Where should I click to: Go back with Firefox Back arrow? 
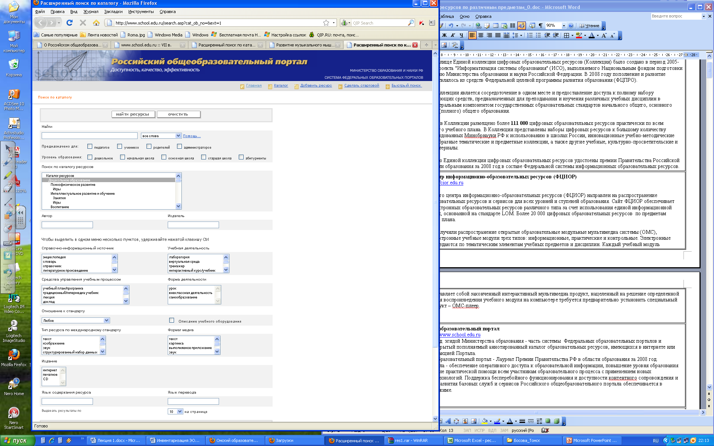[x=41, y=23]
